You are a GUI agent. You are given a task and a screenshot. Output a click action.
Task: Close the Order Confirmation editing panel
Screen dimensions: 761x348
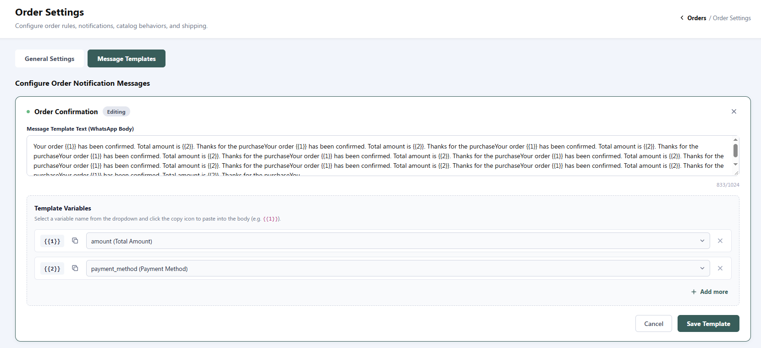coord(734,111)
